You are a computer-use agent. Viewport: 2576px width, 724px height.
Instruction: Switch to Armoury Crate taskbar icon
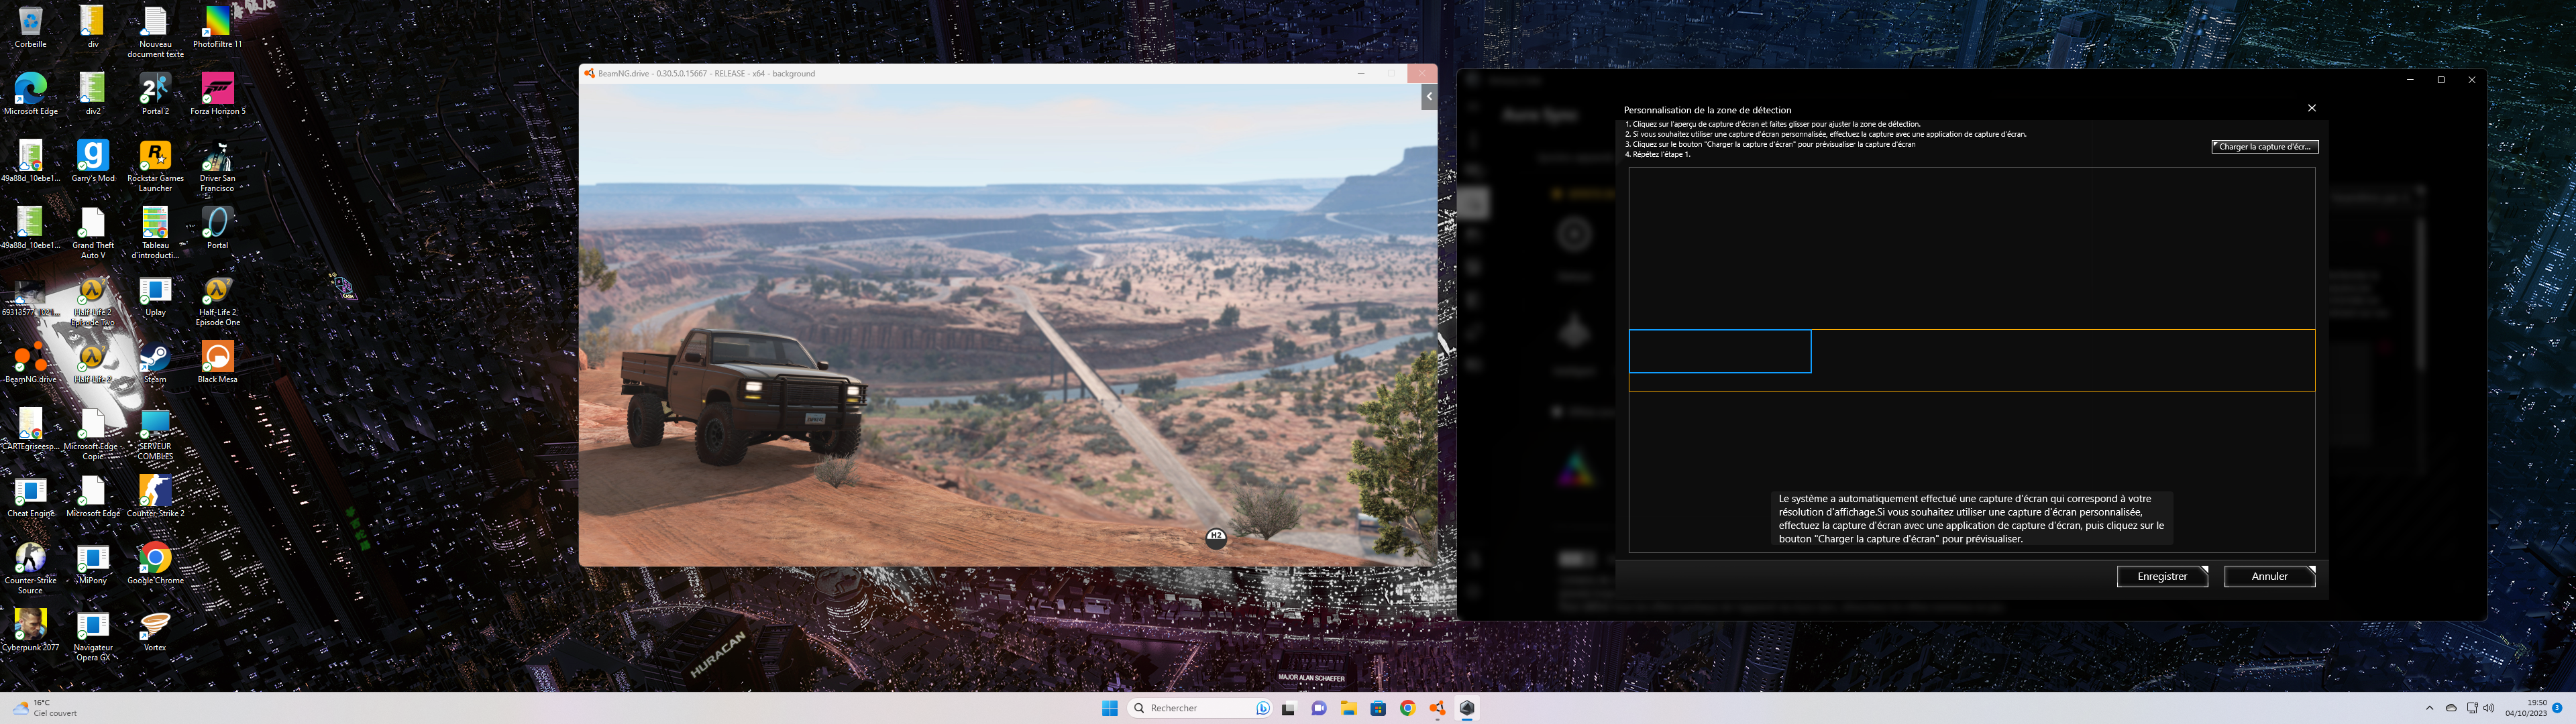[x=1467, y=708]
